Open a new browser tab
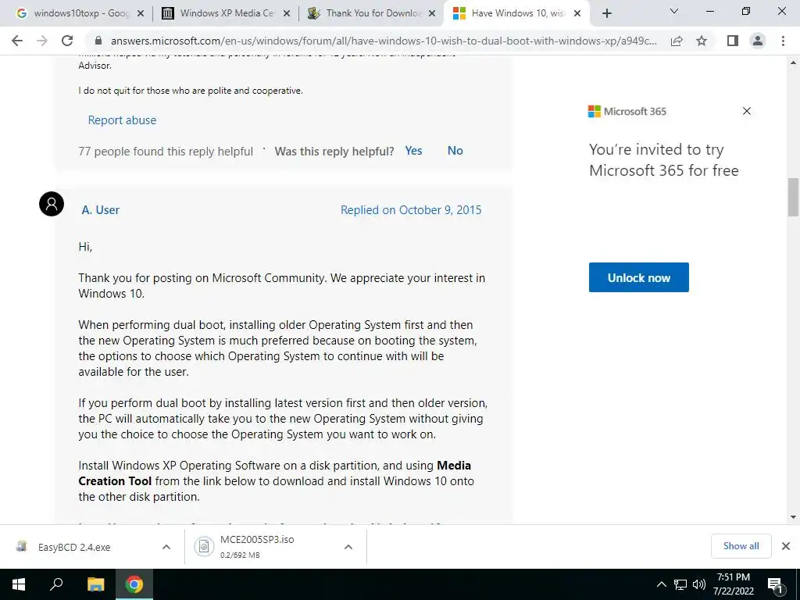 click(606, 13)
